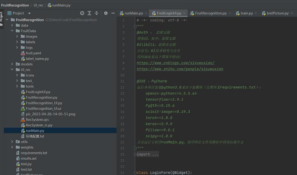Viewport: 297px width, 175px height.
Task: Expand the models folder
Action: click(x=12, y=64)
